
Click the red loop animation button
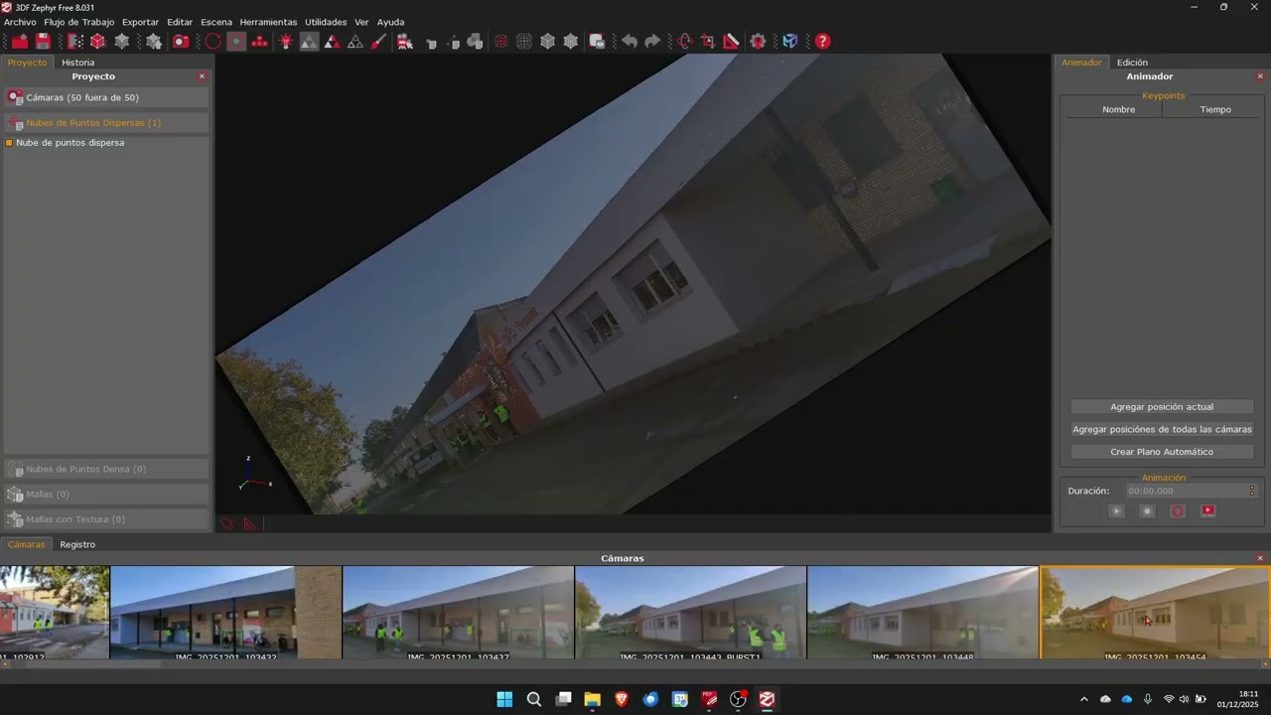(1178, 511)
